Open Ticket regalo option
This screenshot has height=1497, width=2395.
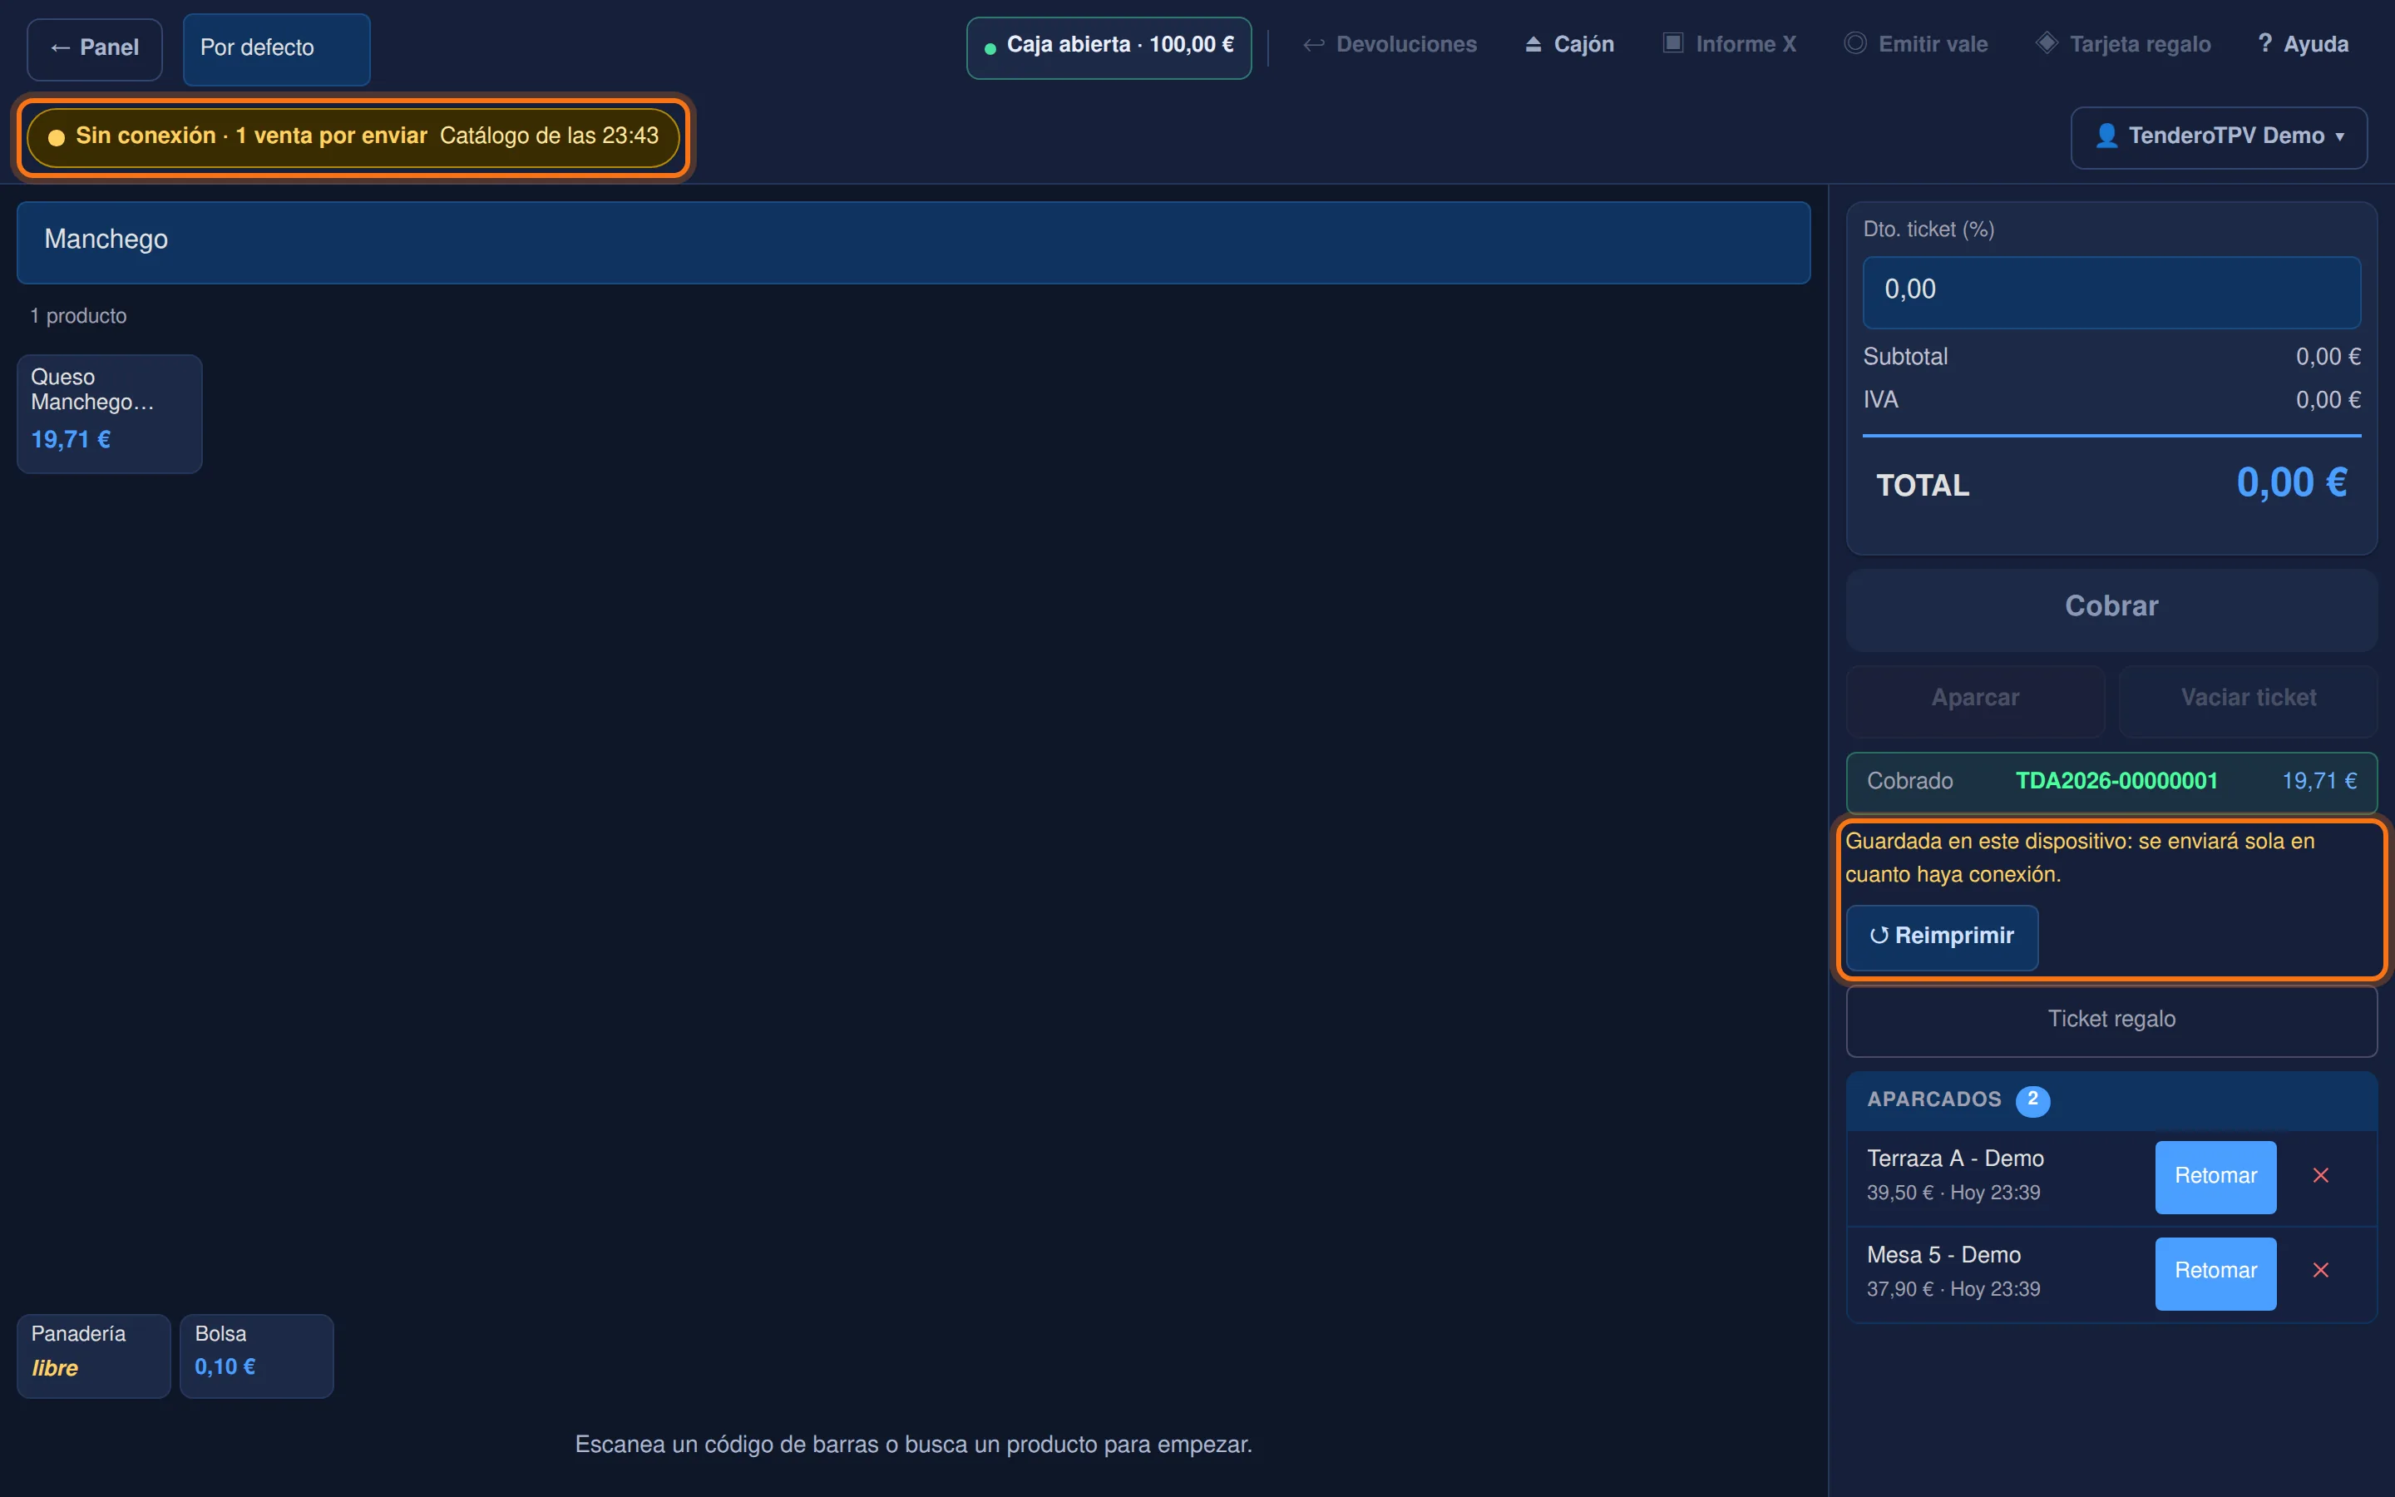2111,1020
